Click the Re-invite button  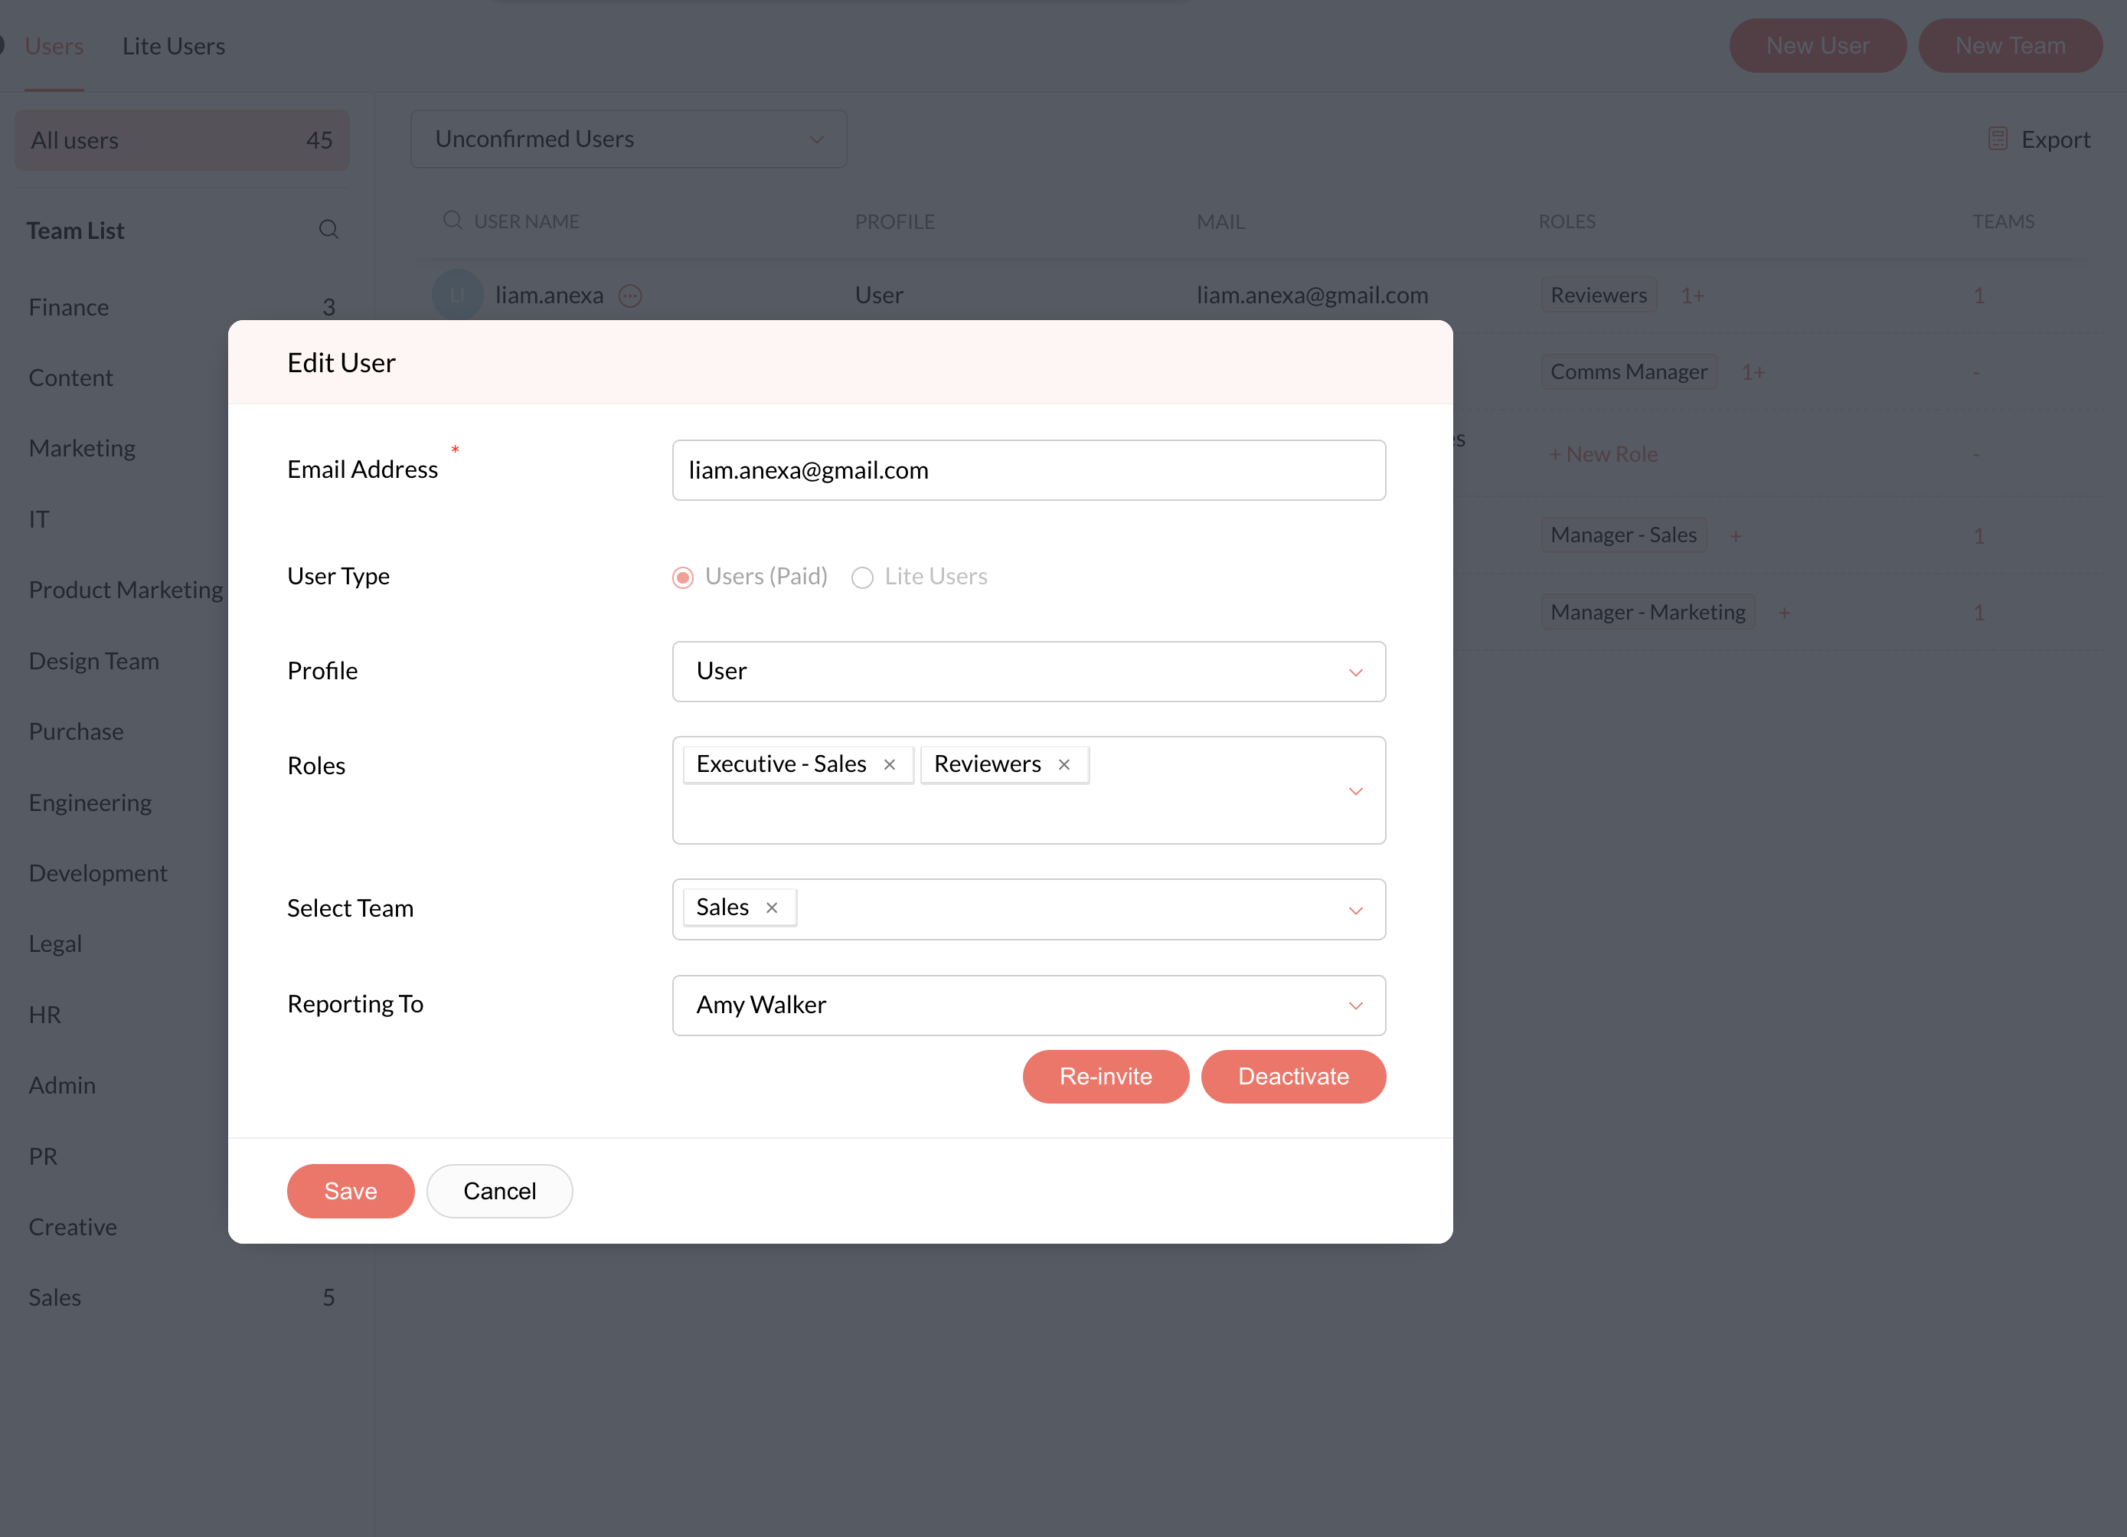click(x=1106, y=1077)
